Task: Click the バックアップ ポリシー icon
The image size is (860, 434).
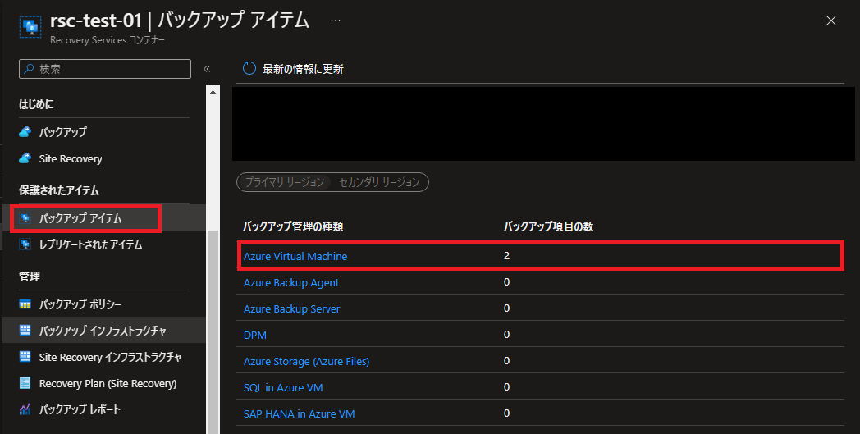Action: click(25, 304)
